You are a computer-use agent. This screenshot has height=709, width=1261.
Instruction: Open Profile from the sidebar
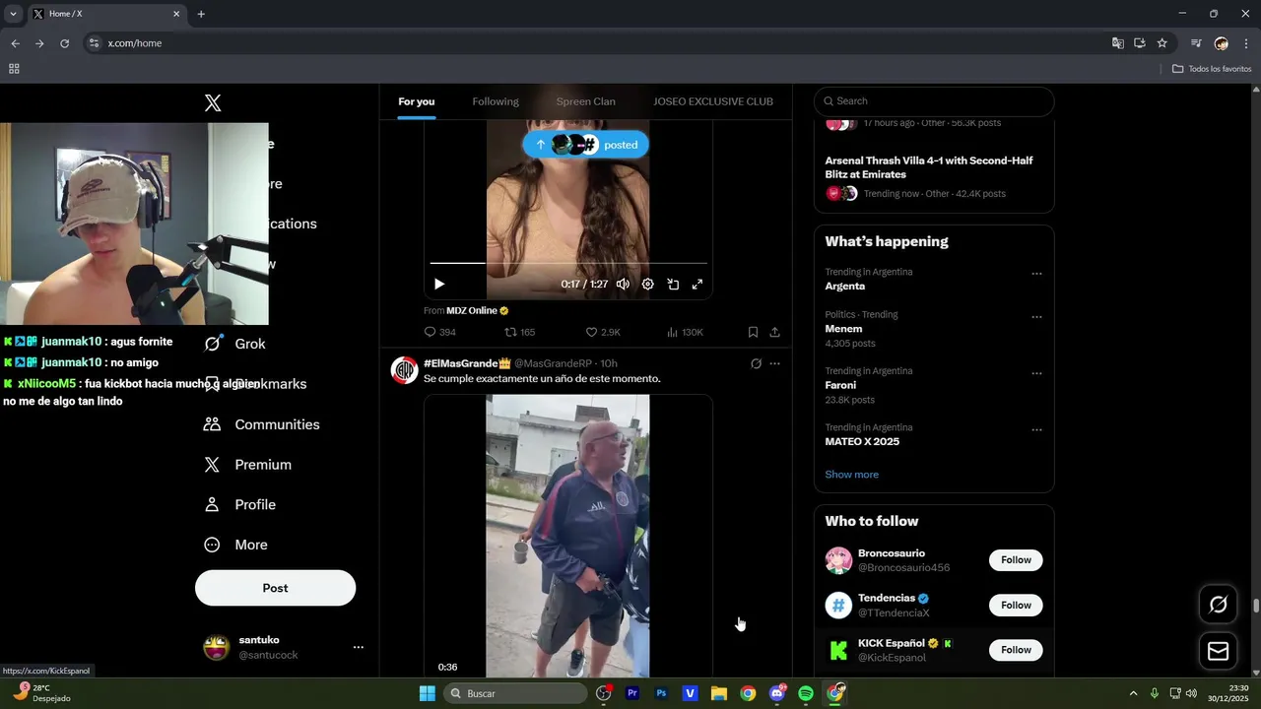pyautogui.click(x=239, y=504)
